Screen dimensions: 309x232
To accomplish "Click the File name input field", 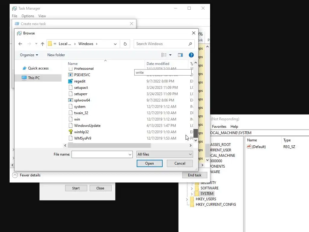I will 100,154.
